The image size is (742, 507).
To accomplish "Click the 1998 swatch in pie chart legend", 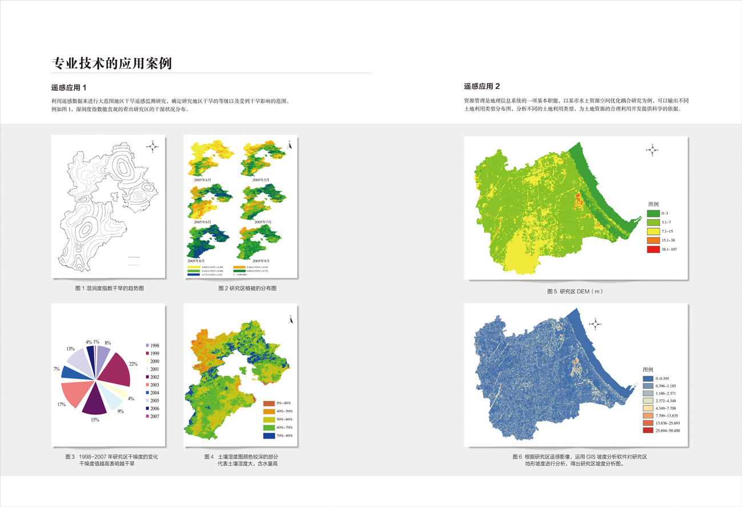I will click(x=148, y=346).
